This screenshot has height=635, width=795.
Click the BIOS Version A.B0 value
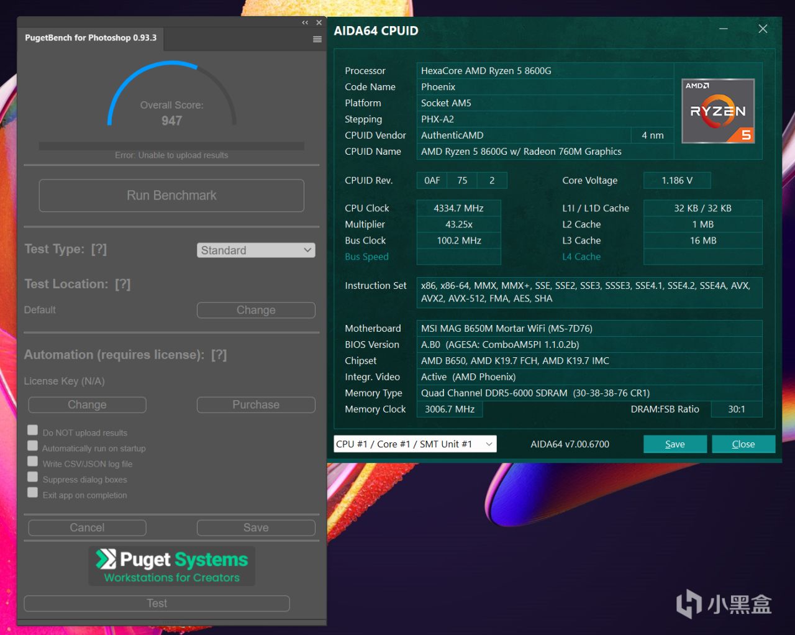(589, 345)
